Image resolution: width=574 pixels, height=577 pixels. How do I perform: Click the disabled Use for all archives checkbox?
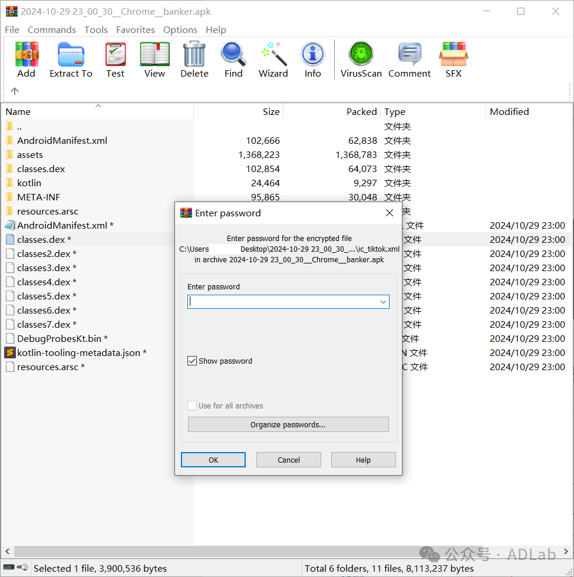click(192, 405)
